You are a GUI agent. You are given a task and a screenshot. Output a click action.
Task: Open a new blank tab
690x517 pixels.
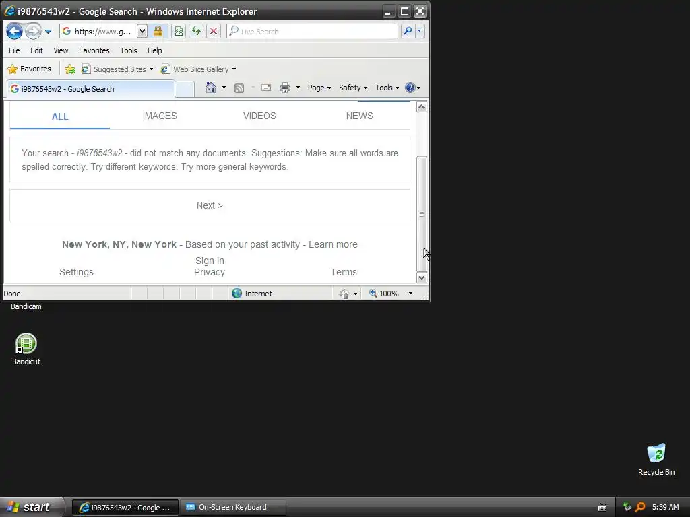point(185,89)
